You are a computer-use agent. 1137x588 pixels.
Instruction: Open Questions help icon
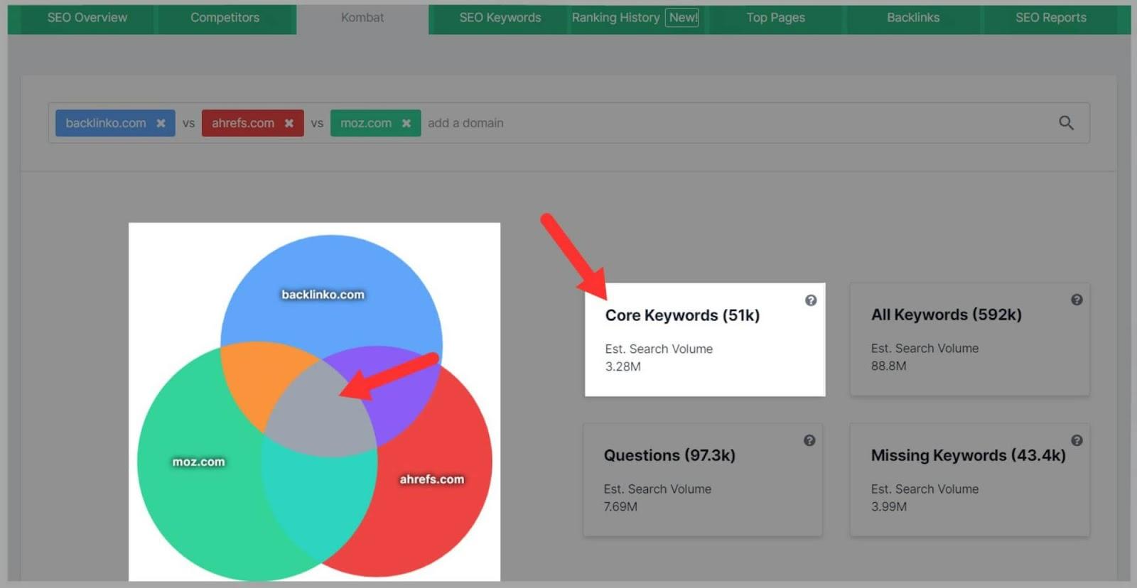(x=809, y=440)
